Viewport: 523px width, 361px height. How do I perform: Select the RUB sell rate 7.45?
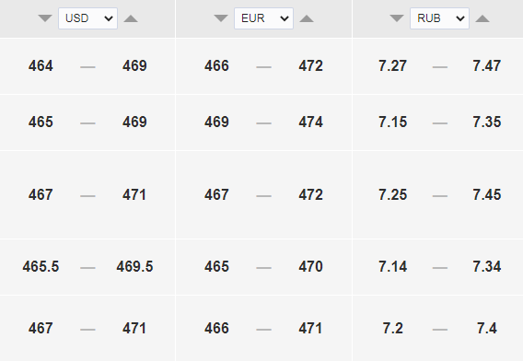pyautogui.click(x=487, y=194)
